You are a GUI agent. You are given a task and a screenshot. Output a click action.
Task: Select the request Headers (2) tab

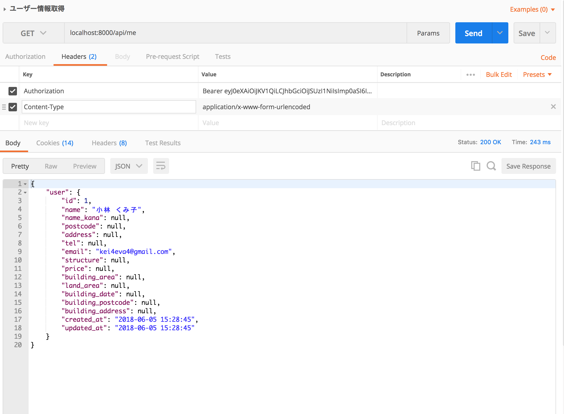click(x=79, y=56)
